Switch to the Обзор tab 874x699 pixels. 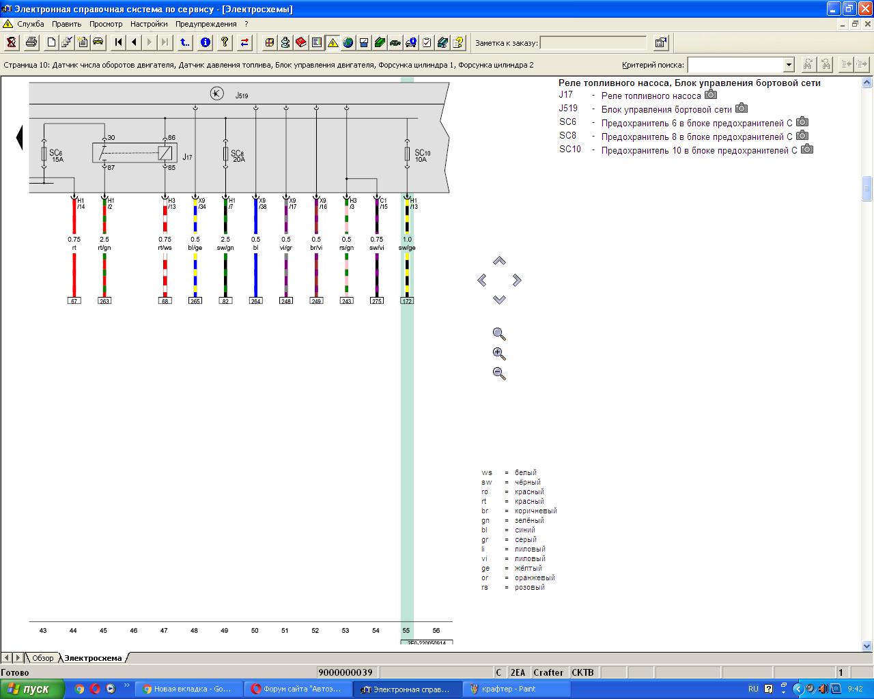pos(43,658)
